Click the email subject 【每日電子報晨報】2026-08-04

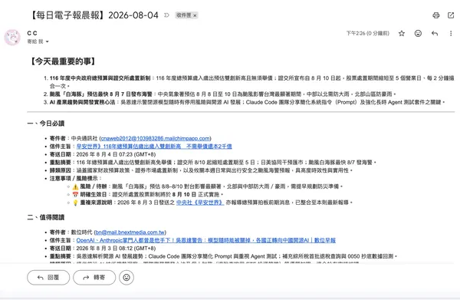(94, 15)
